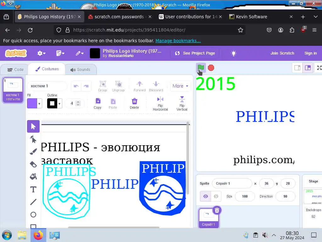This screenshot has width=322, height=242.
Task: Select the arrow Select tool
Action: tap(33, 126)
